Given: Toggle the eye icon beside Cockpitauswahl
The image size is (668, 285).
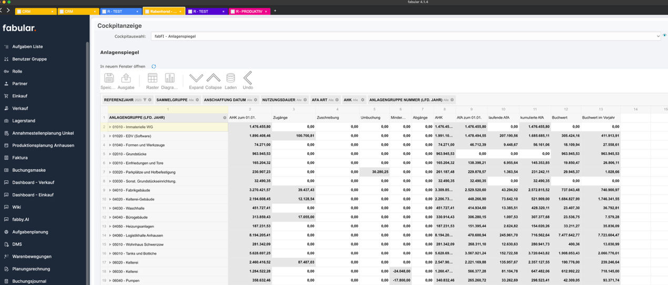Looking at the screenshot, I should [665, 36].
